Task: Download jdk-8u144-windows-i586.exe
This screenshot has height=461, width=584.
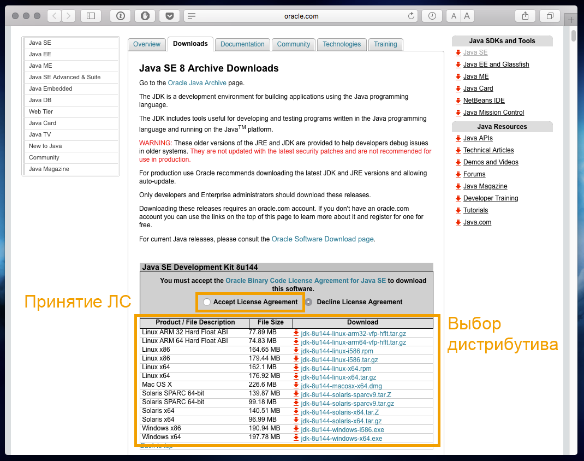Action: pos(342,430)
